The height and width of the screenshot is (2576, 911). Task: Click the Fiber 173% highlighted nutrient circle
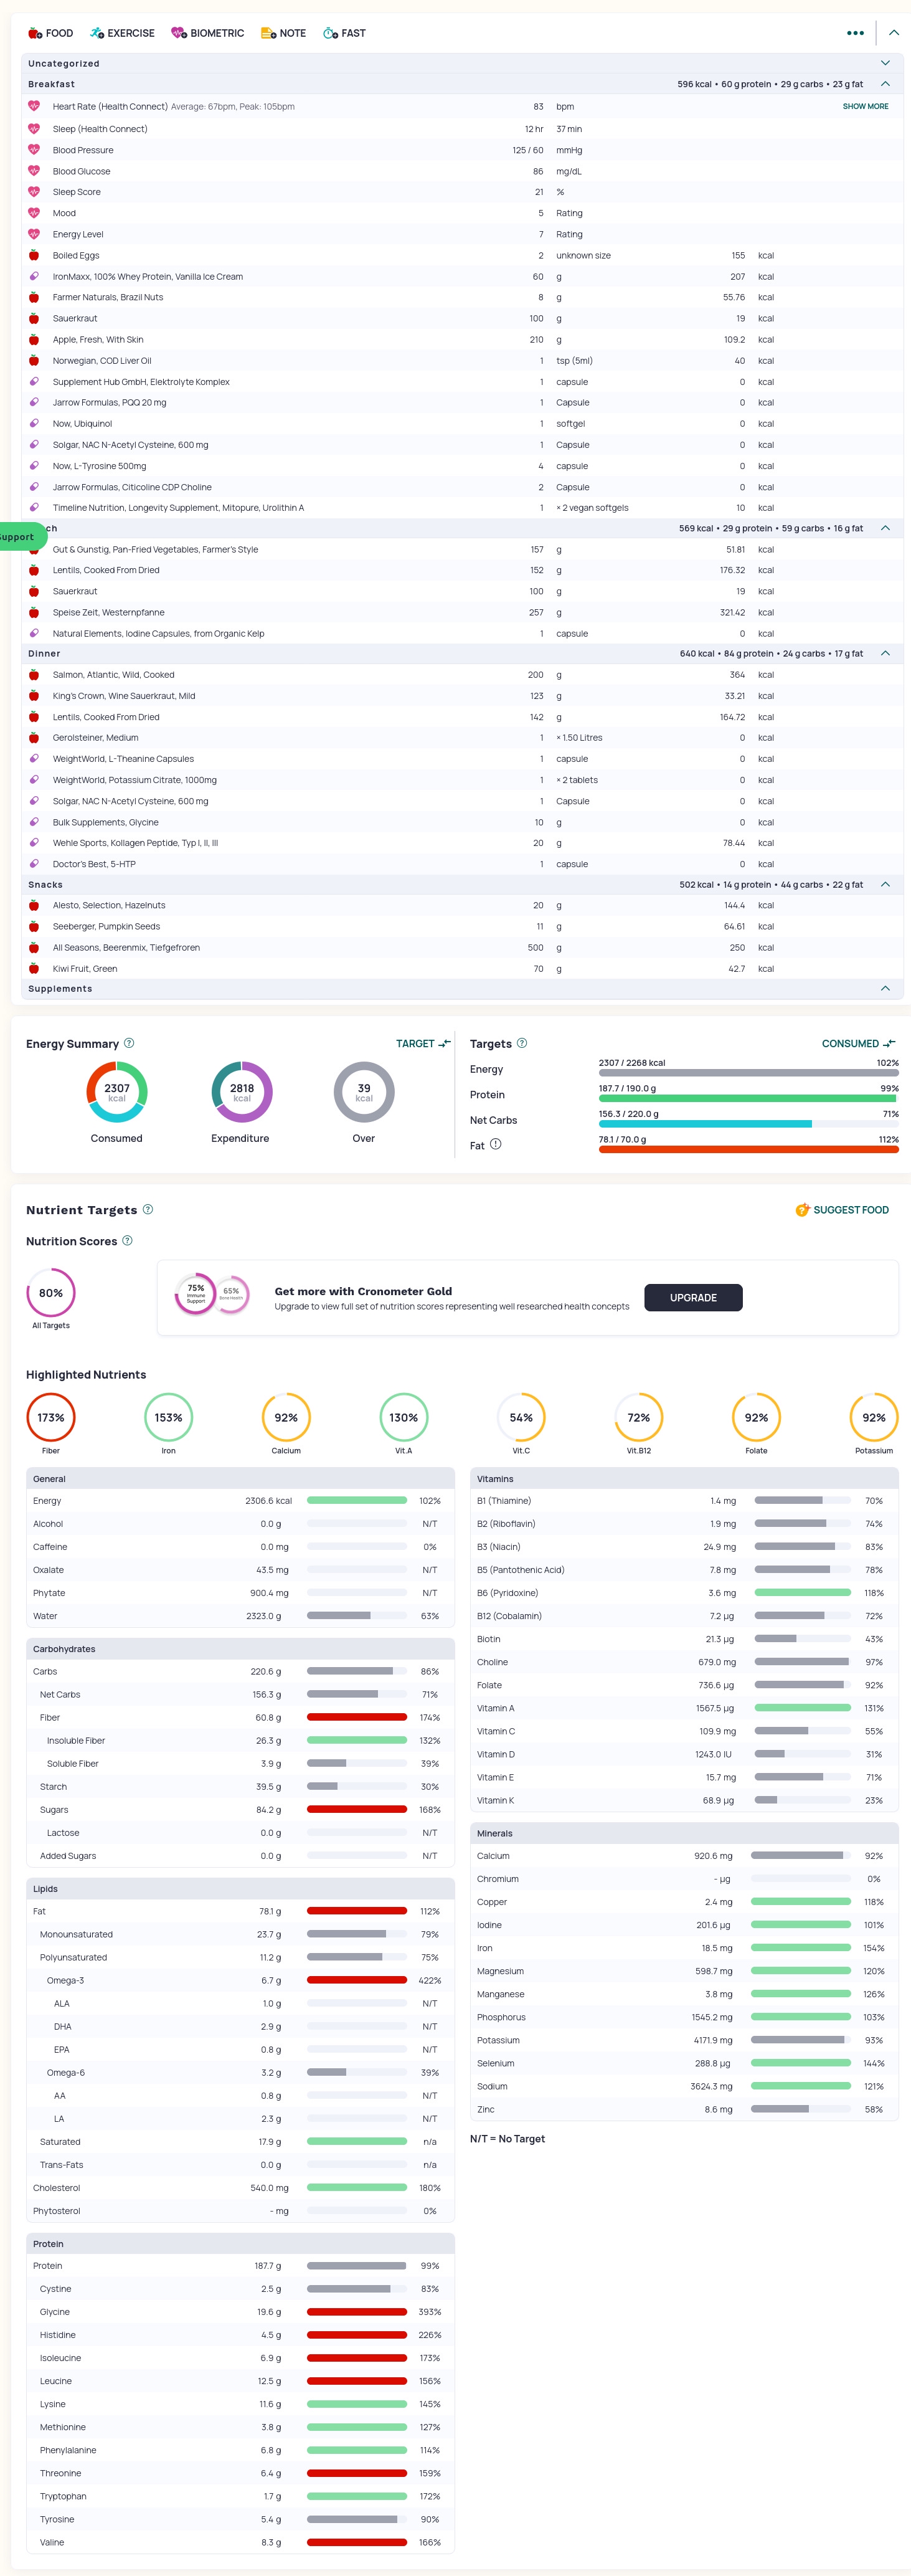(51, 1417)
